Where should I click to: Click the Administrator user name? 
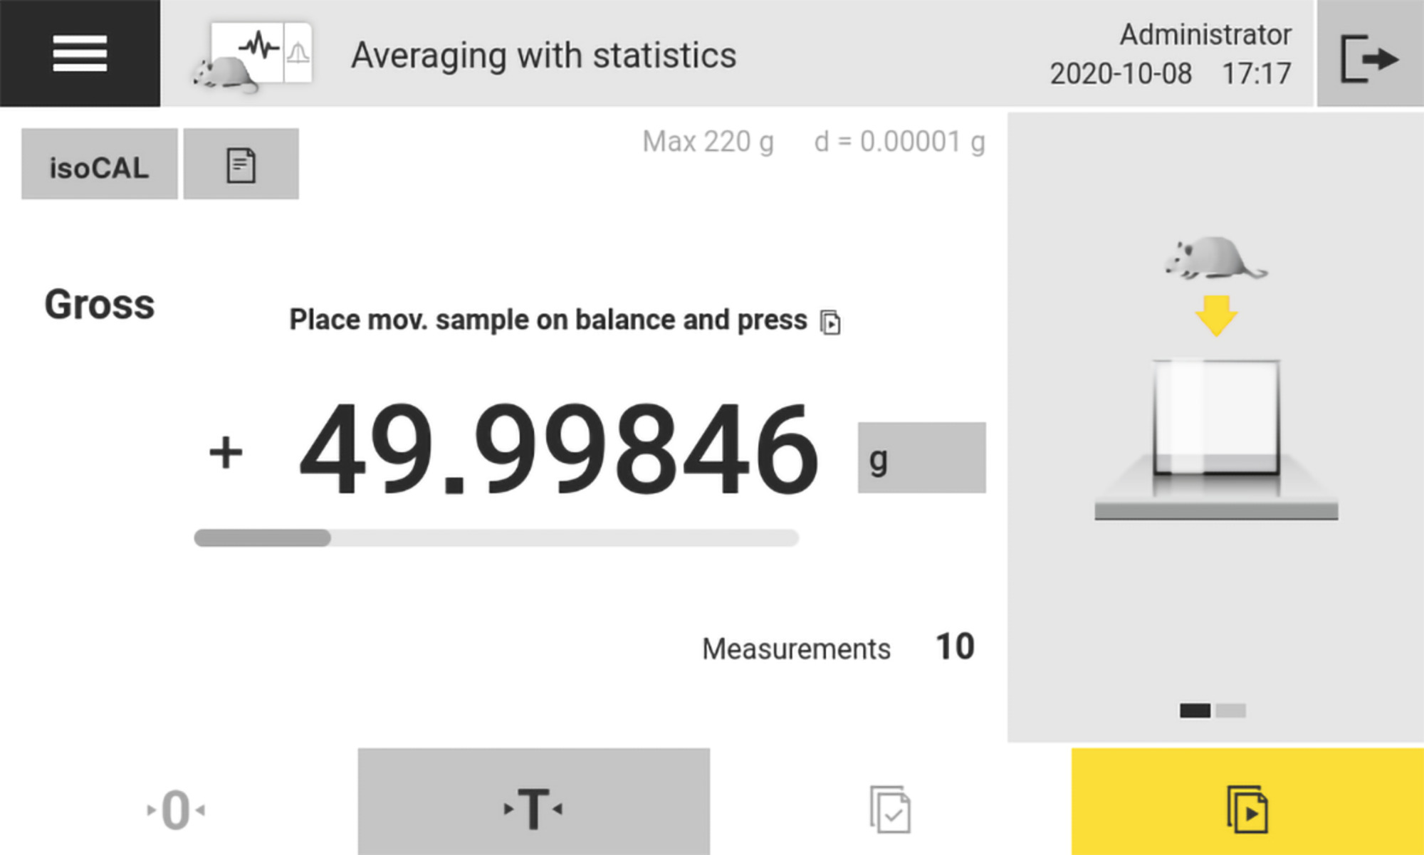(1205, 34)
